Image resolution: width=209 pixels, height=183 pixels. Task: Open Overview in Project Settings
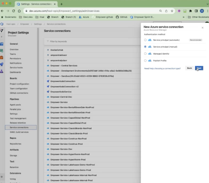[x=14, y=49]
